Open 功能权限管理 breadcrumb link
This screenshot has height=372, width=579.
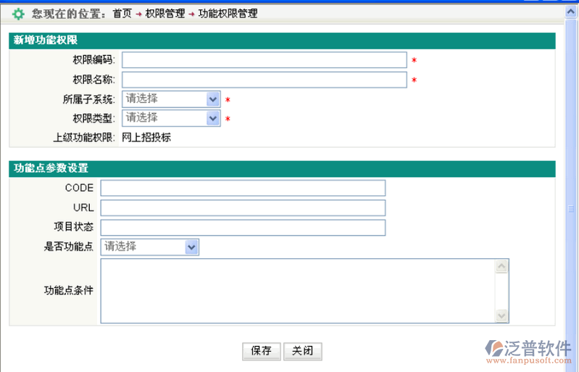pos(228,14)
